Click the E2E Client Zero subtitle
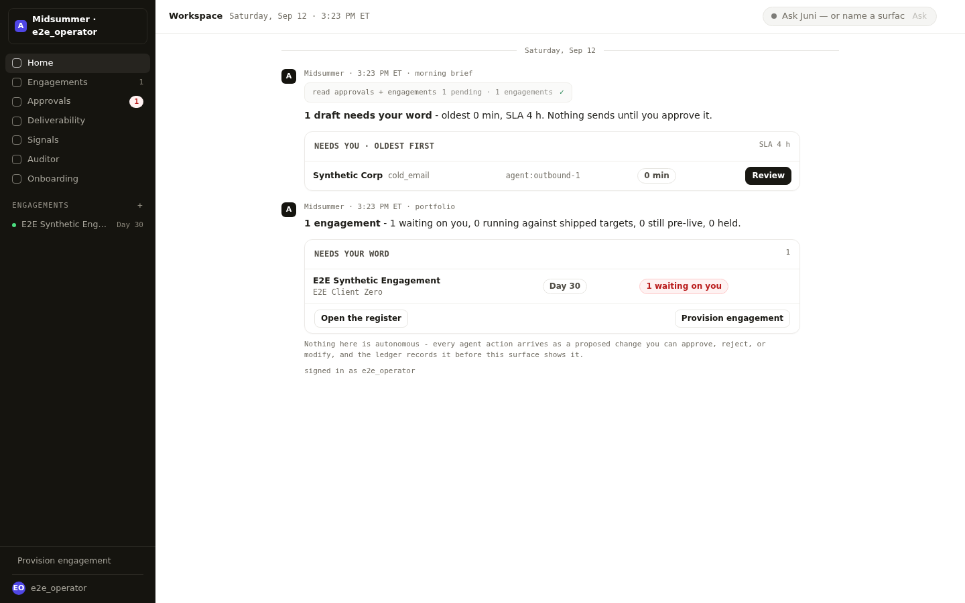This screenshot has width=965, height=603. pyautogui.click(x=348, y=292)
